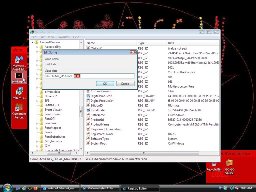Launch Firefox from quick launch

click(x=35, y=188)
